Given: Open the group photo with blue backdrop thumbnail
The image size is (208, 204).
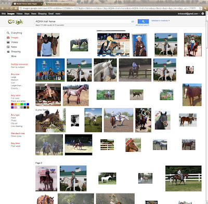Looking at the screenshot, I should [x=50, y=70].
